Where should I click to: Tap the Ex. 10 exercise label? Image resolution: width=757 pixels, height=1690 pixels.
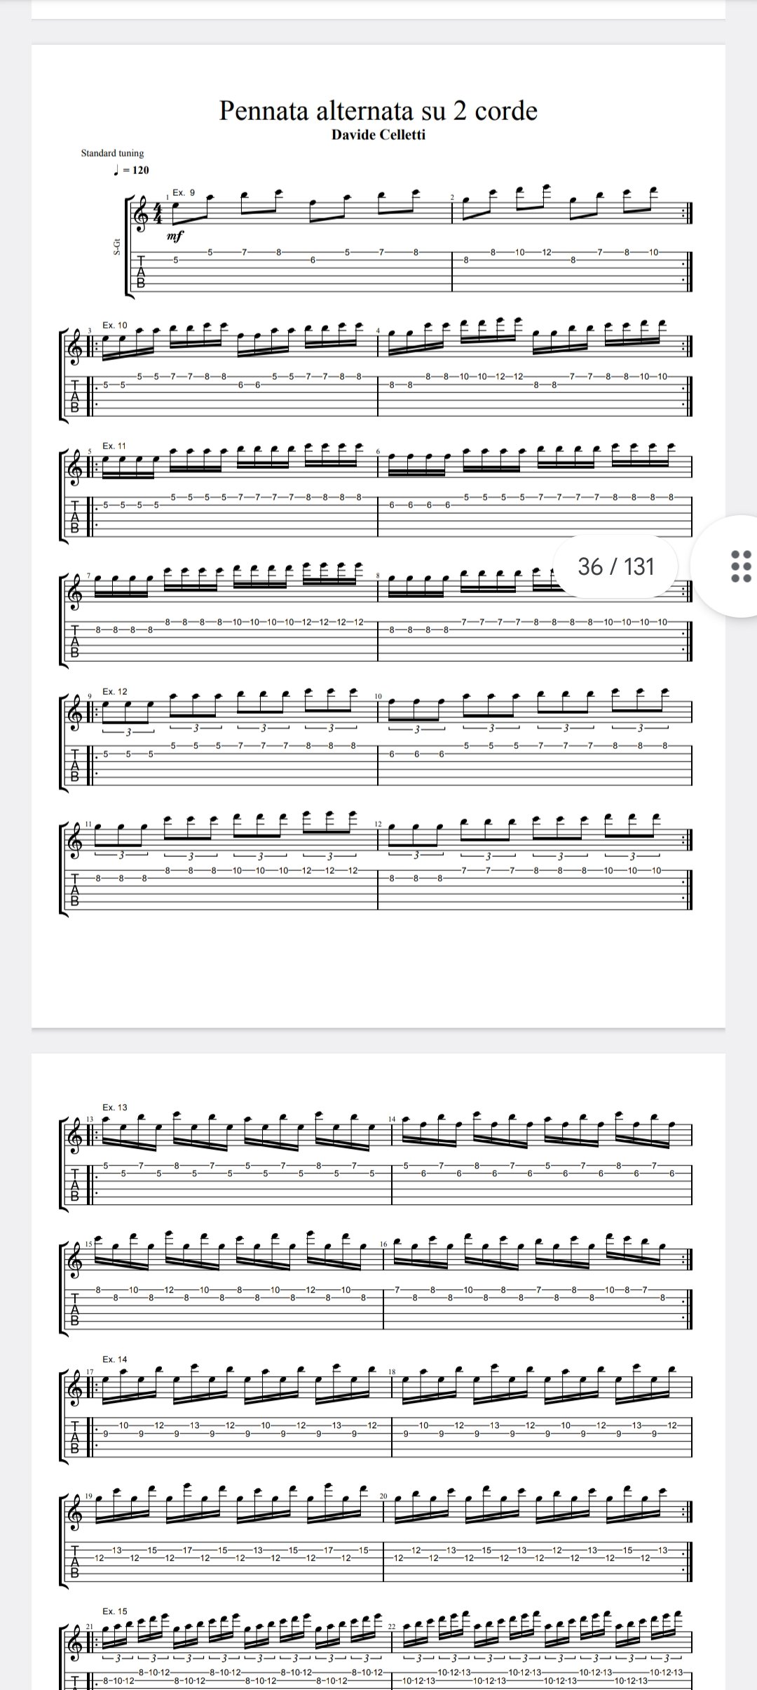pos(115,325)
